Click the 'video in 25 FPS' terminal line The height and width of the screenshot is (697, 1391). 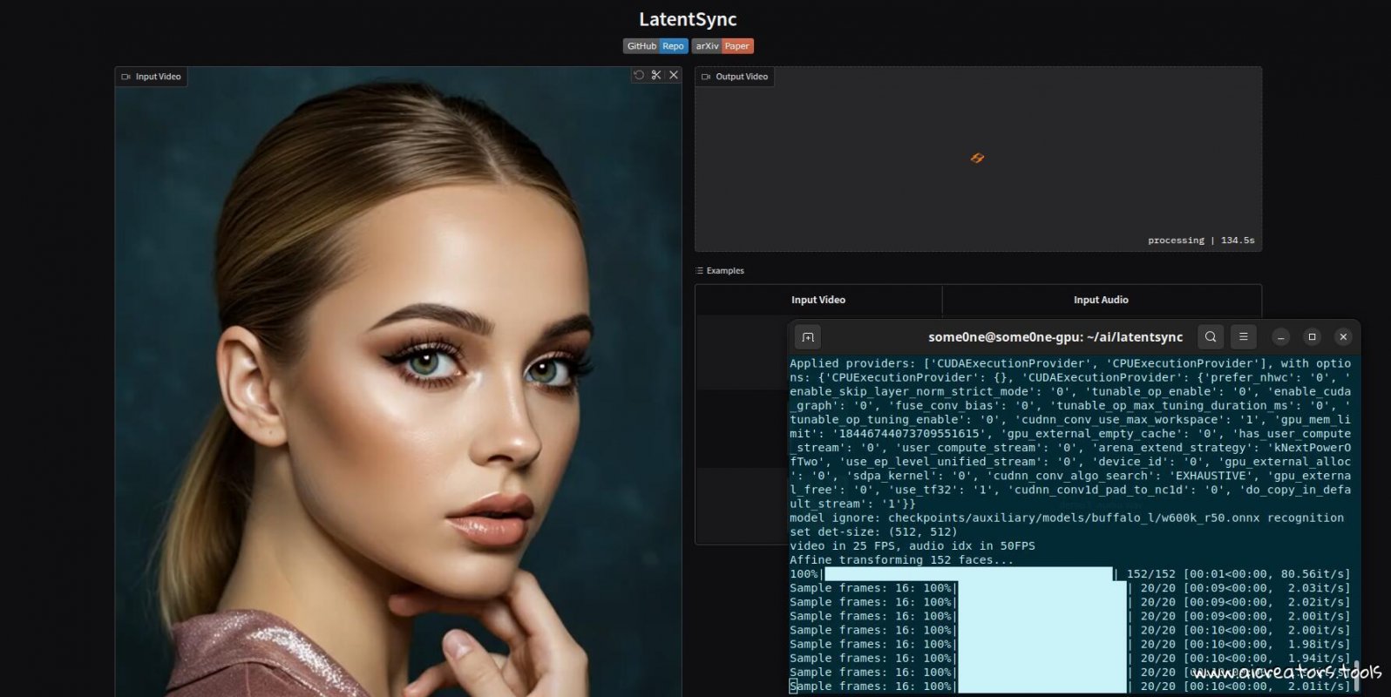pyautogui.click(x=913, y=546)
